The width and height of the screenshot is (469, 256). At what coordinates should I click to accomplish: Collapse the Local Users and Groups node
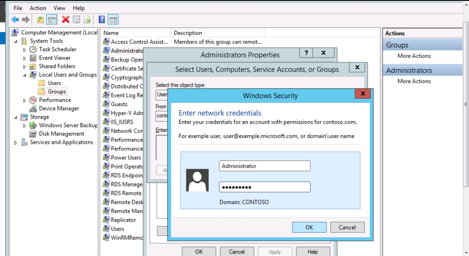25,75
